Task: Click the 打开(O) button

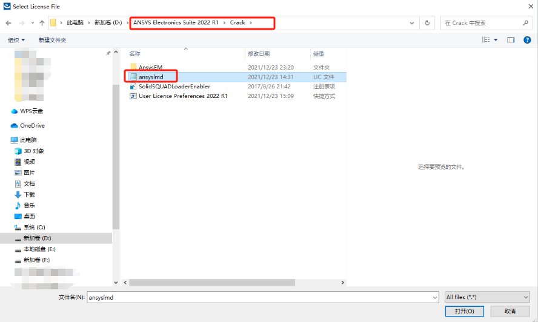Action: (x=465, y=311)
